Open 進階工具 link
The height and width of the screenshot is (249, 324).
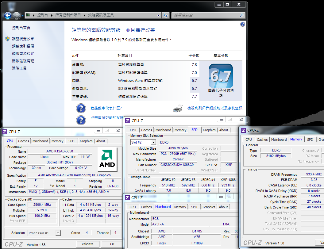tap(19, 68)
